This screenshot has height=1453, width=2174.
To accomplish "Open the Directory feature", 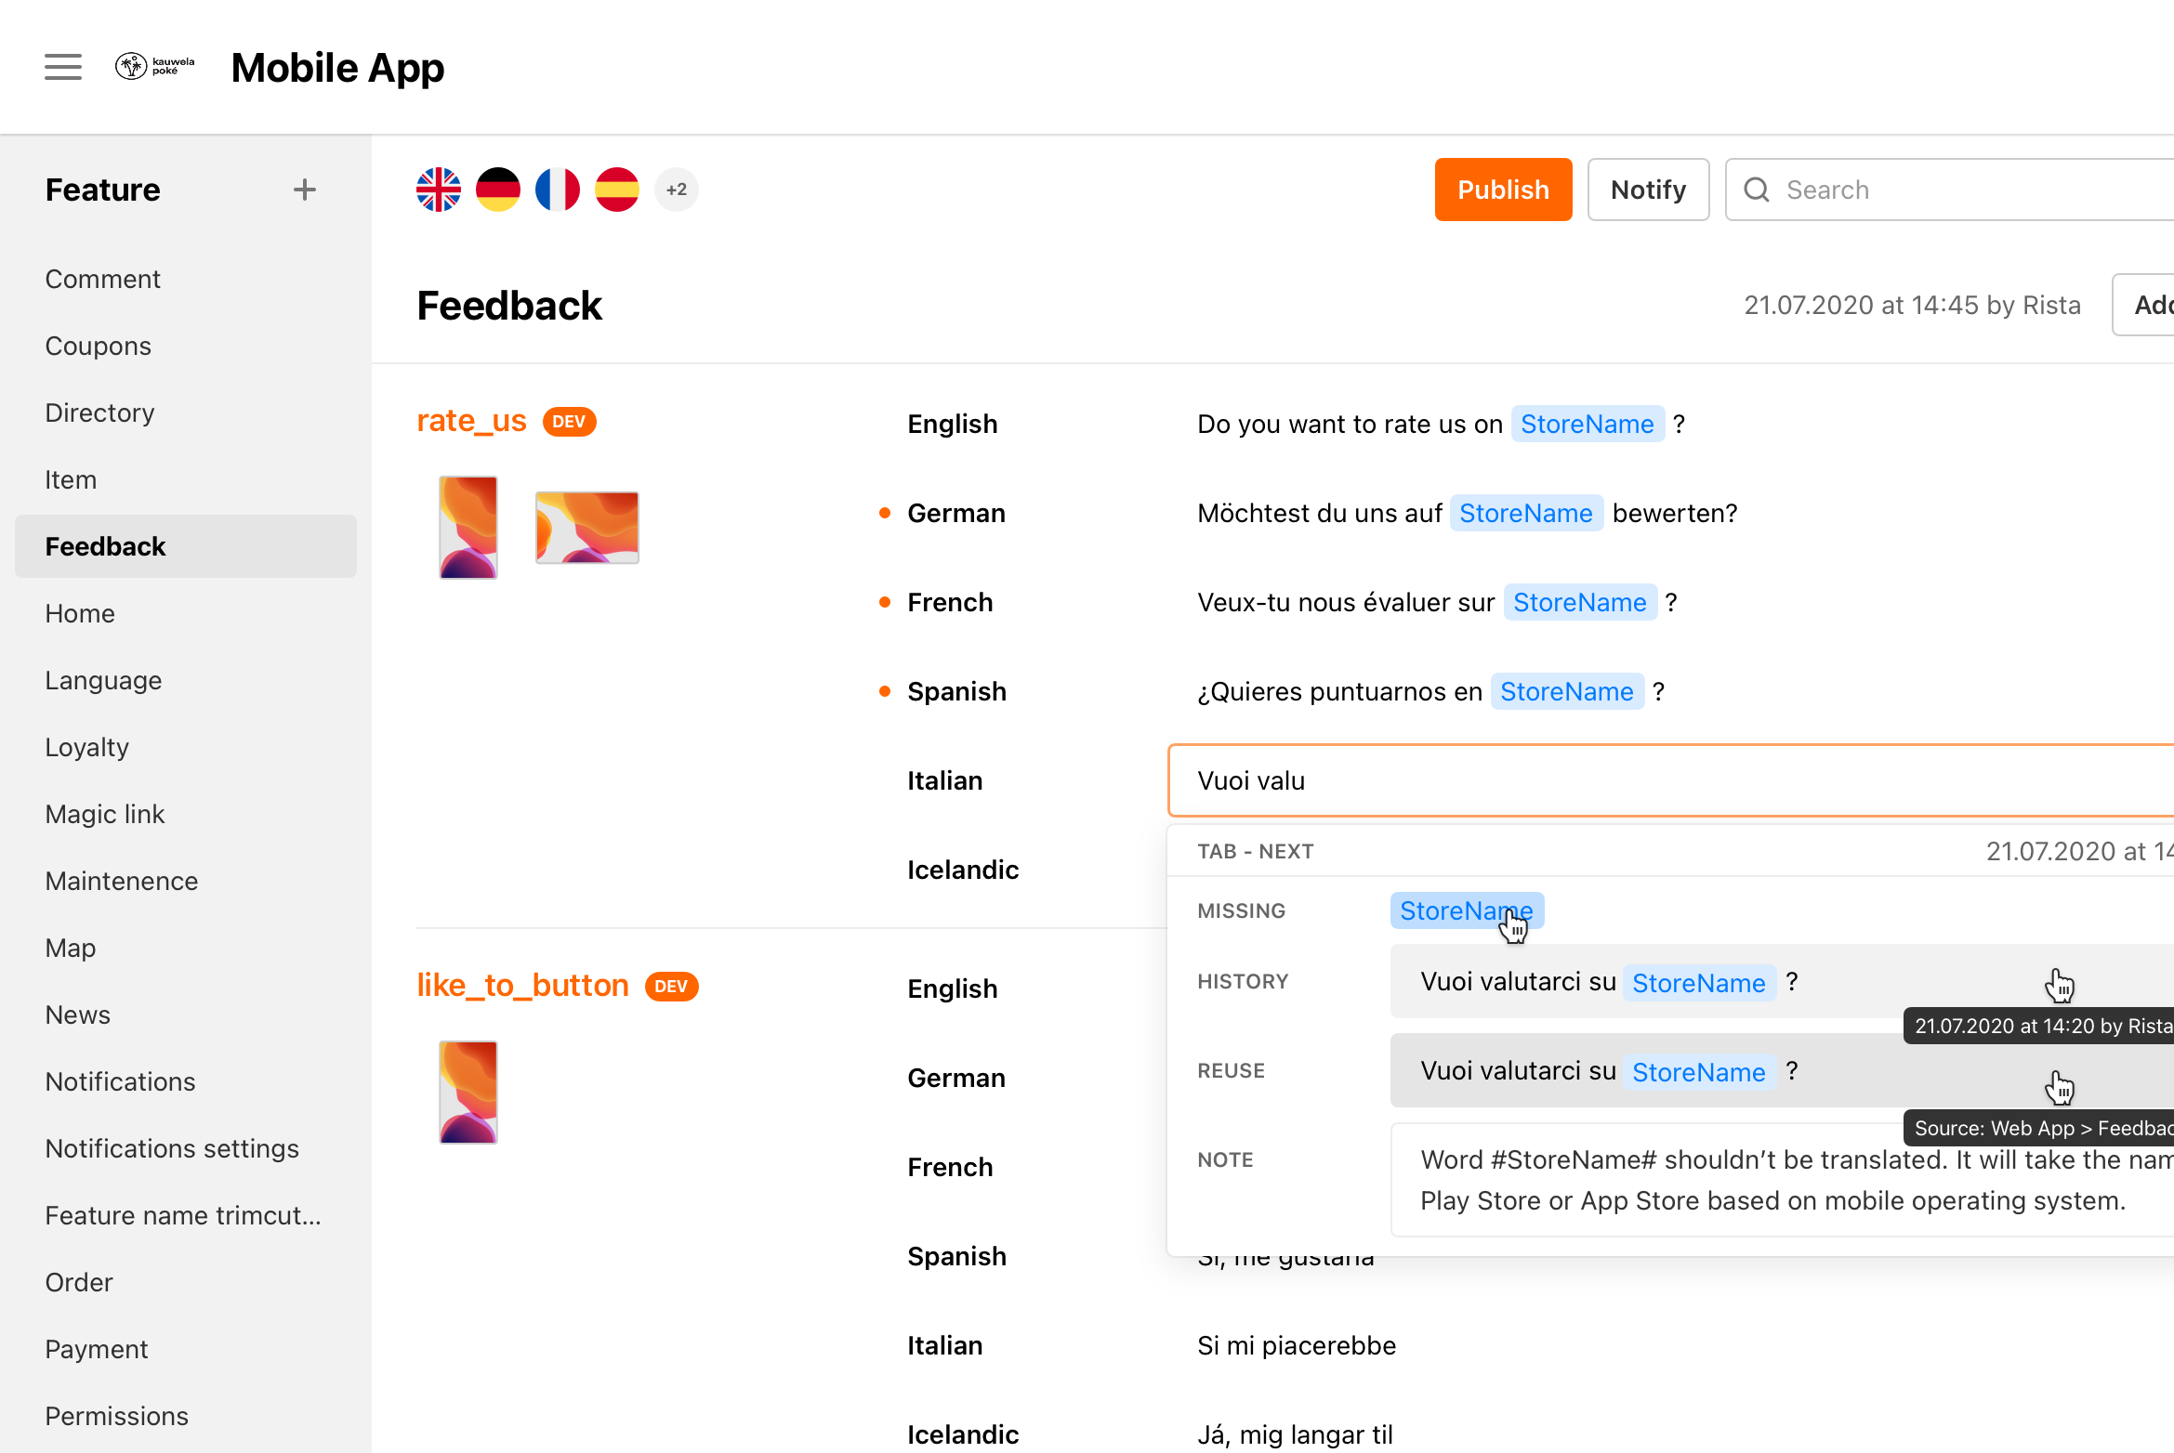I will [99, 412].
